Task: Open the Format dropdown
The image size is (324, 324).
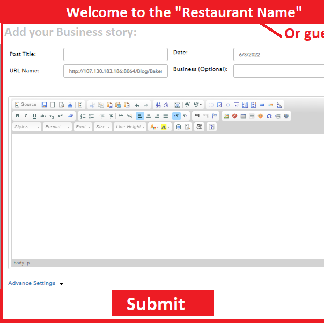Action: click(57, 127)
